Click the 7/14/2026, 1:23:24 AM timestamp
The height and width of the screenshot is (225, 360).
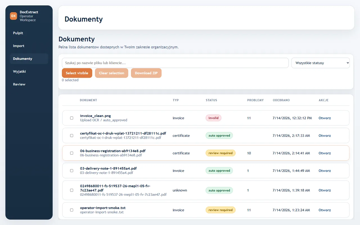[x=291, y=210]
